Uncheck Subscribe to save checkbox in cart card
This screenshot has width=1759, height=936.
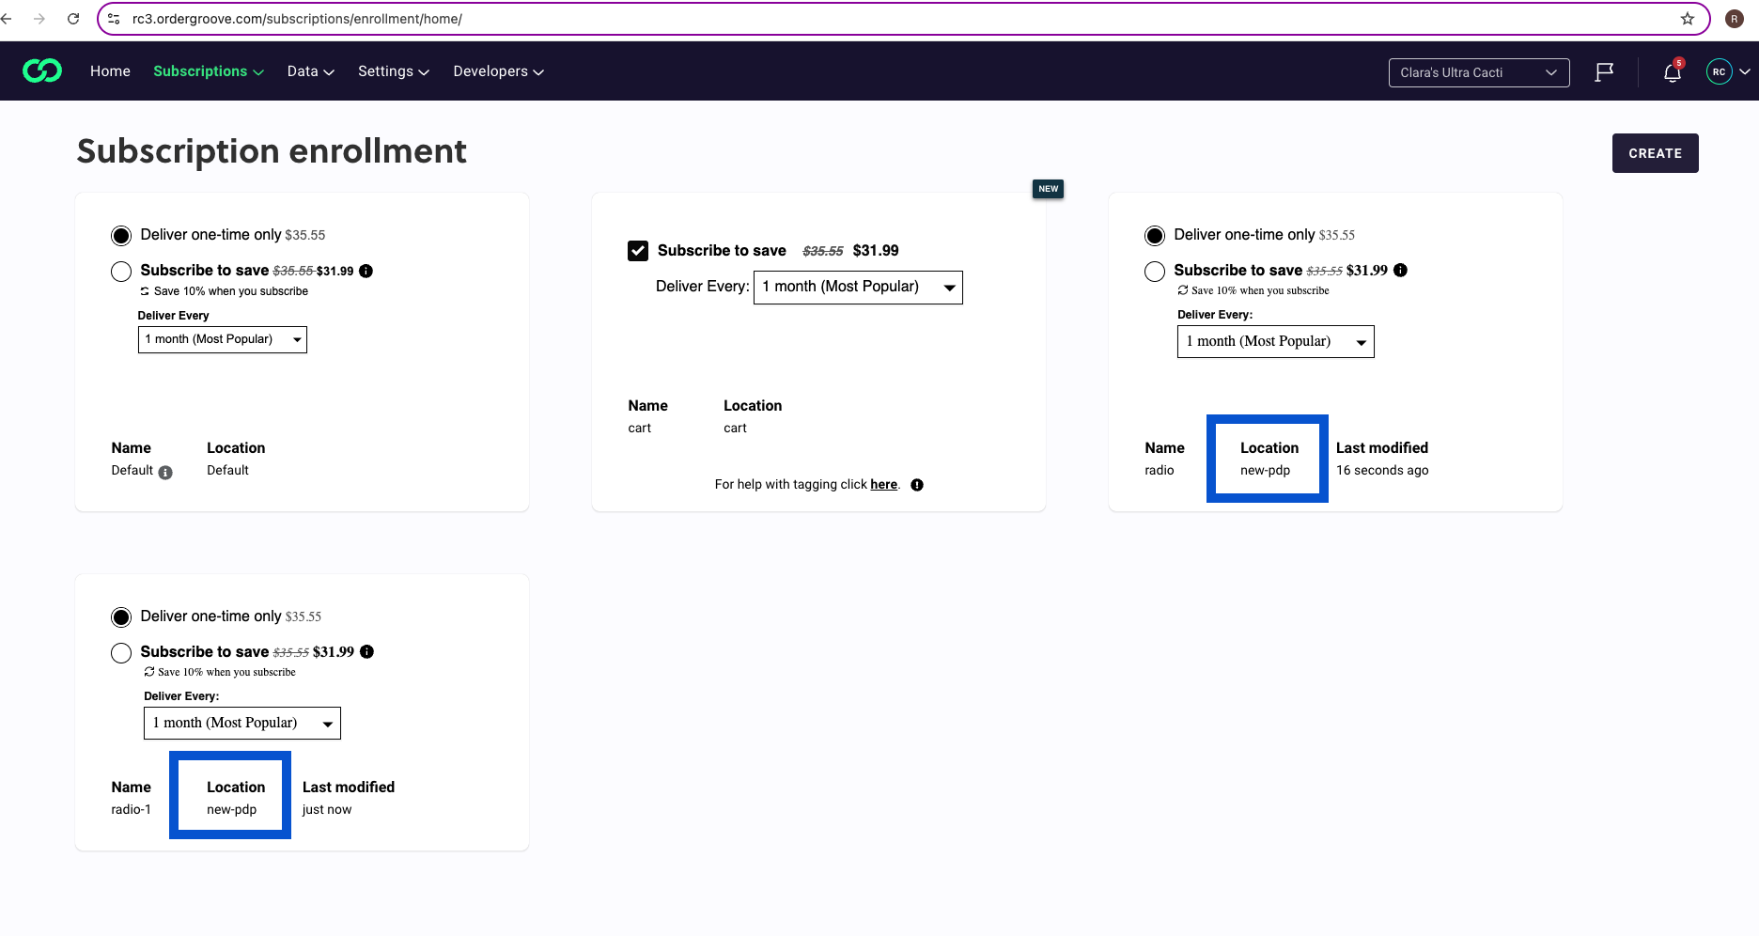(638, 251)
